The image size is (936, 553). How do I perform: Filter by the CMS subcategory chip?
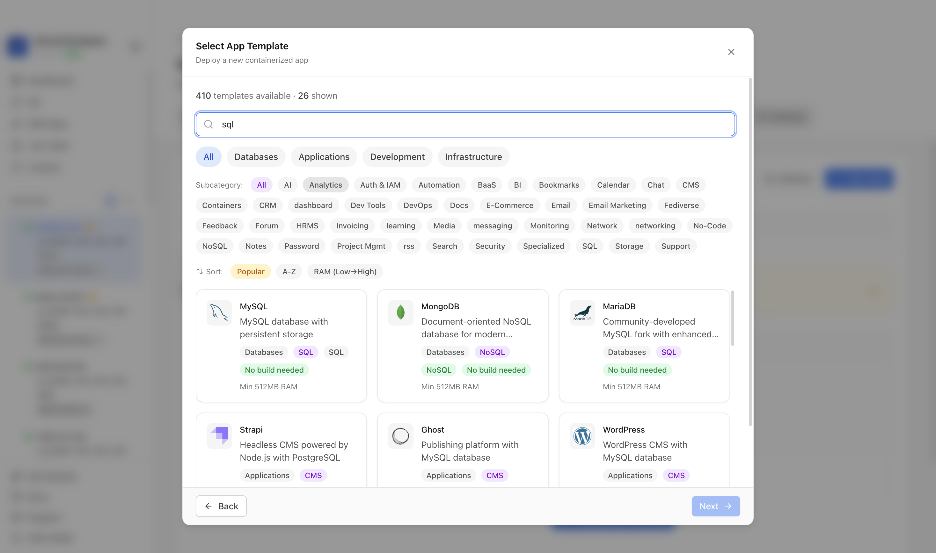690,185
